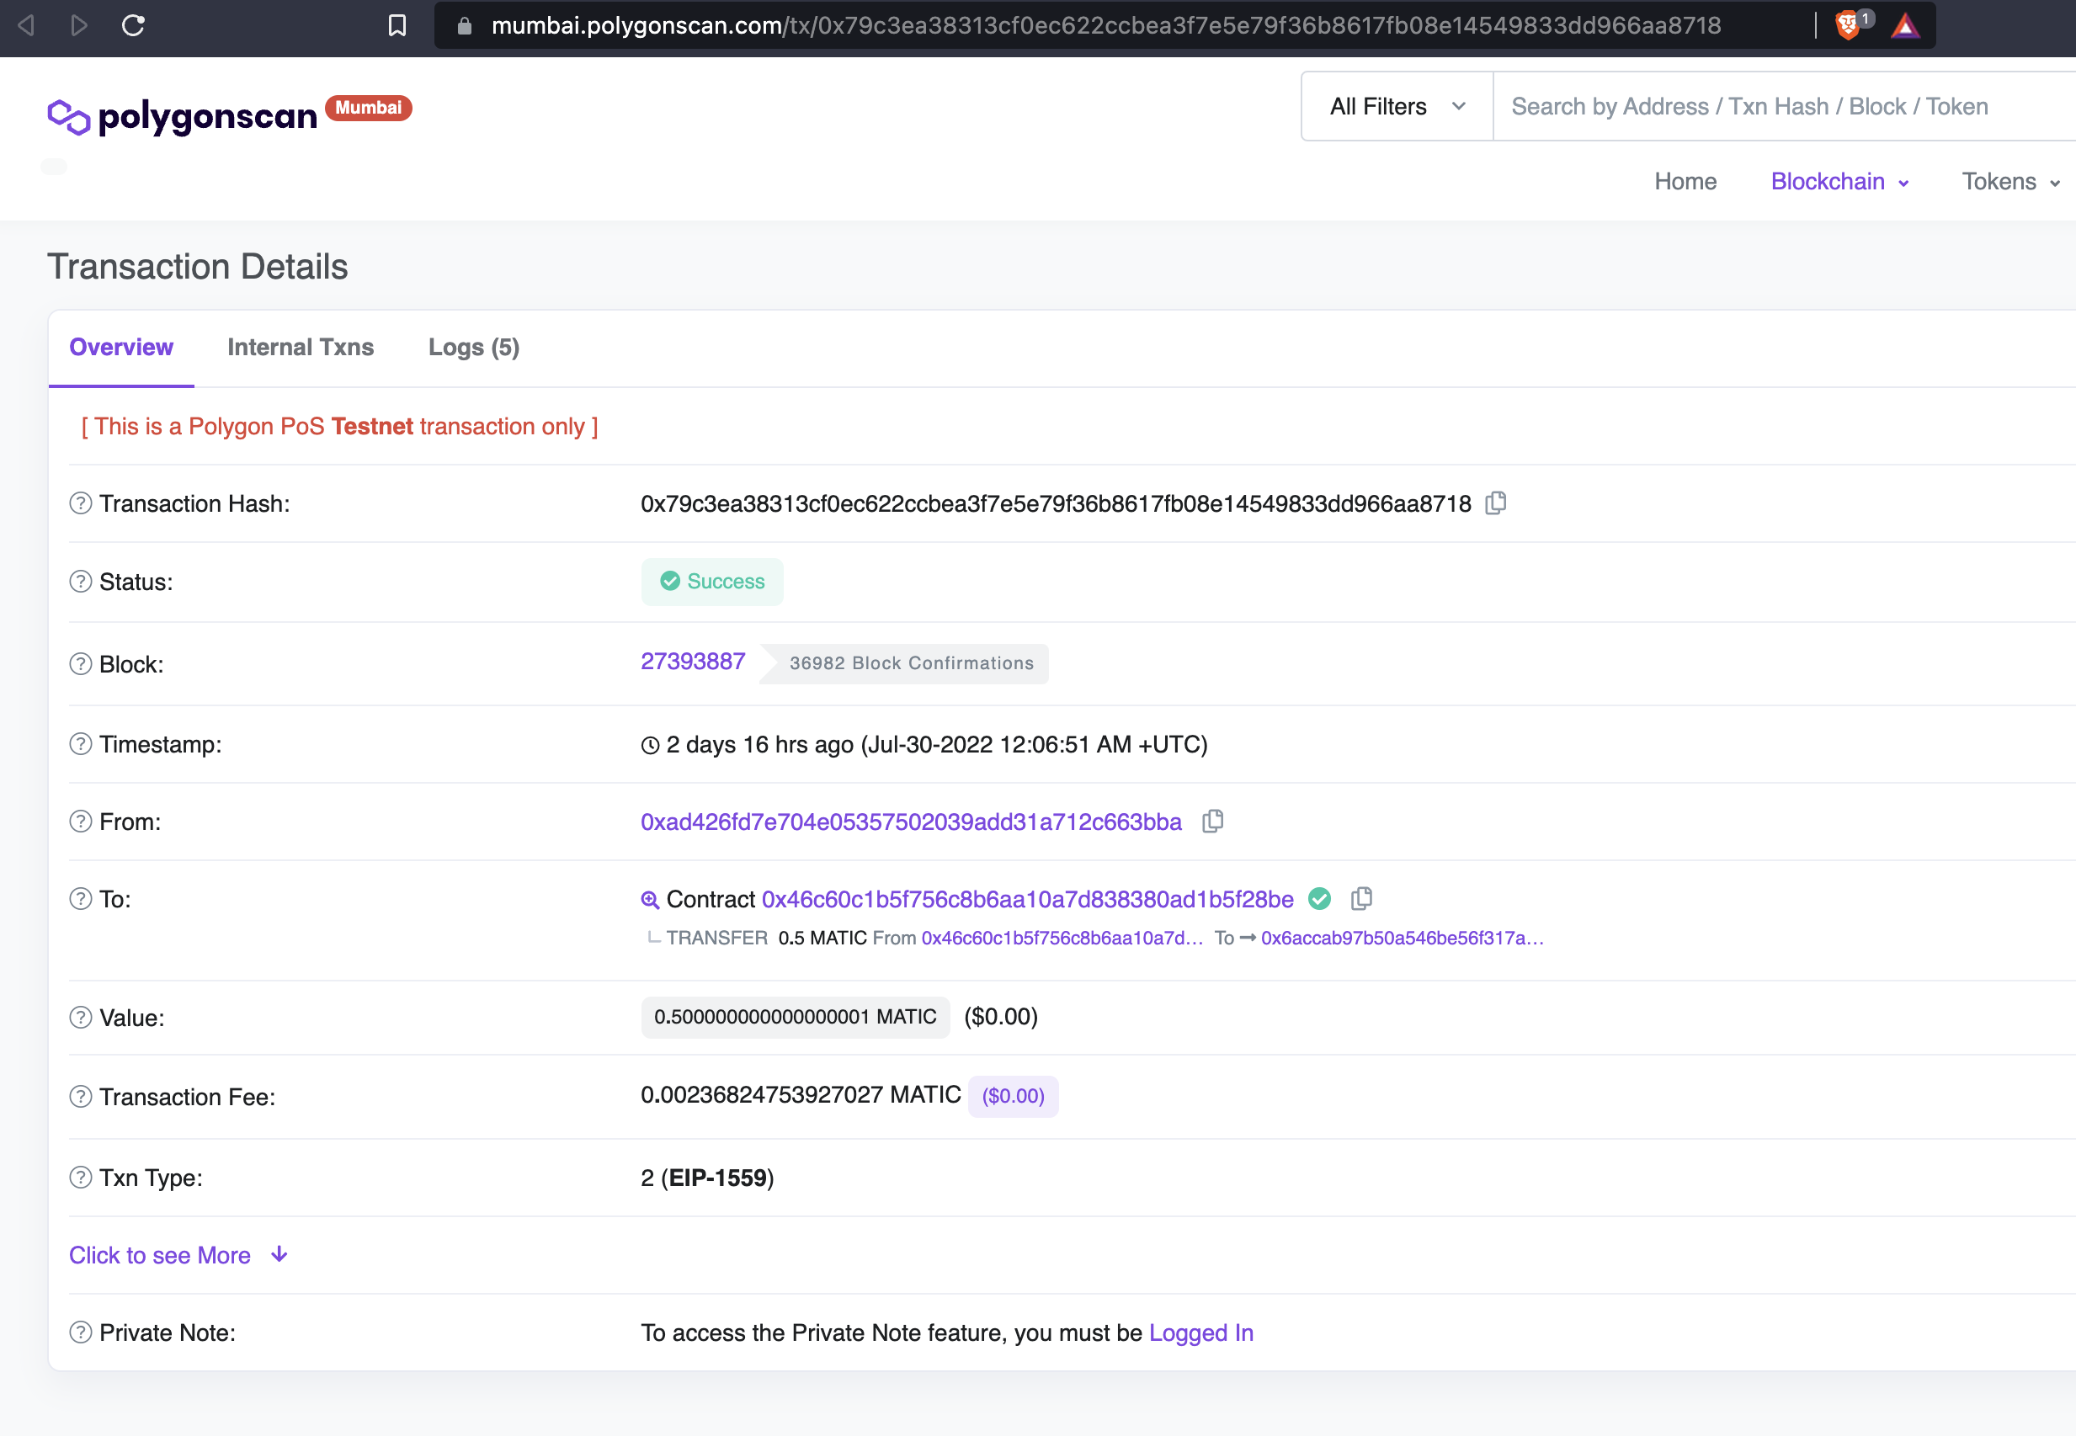Switch to the Internal Txns tab

click(x=301, y=348)
